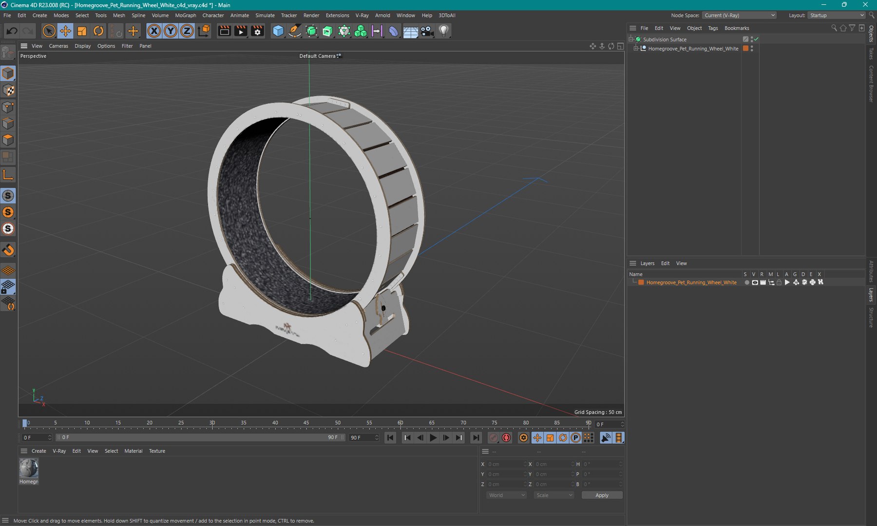
Task: Click the Apply button
Action: (x=602, y=495)
